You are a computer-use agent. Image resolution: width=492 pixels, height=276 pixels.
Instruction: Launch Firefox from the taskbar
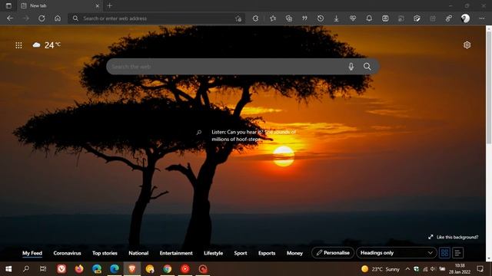click(79, 269)
